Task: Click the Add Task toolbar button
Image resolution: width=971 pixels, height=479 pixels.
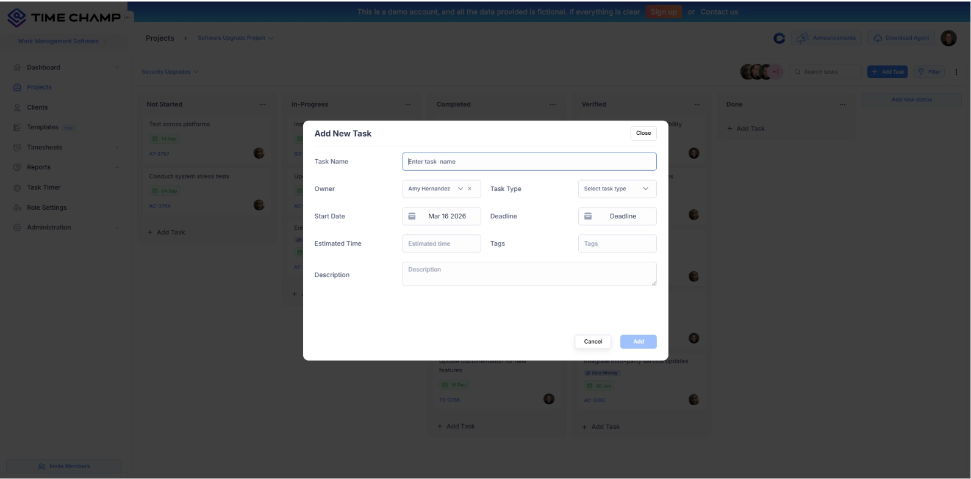Action: pyautogui.click(x=887, y=72)
